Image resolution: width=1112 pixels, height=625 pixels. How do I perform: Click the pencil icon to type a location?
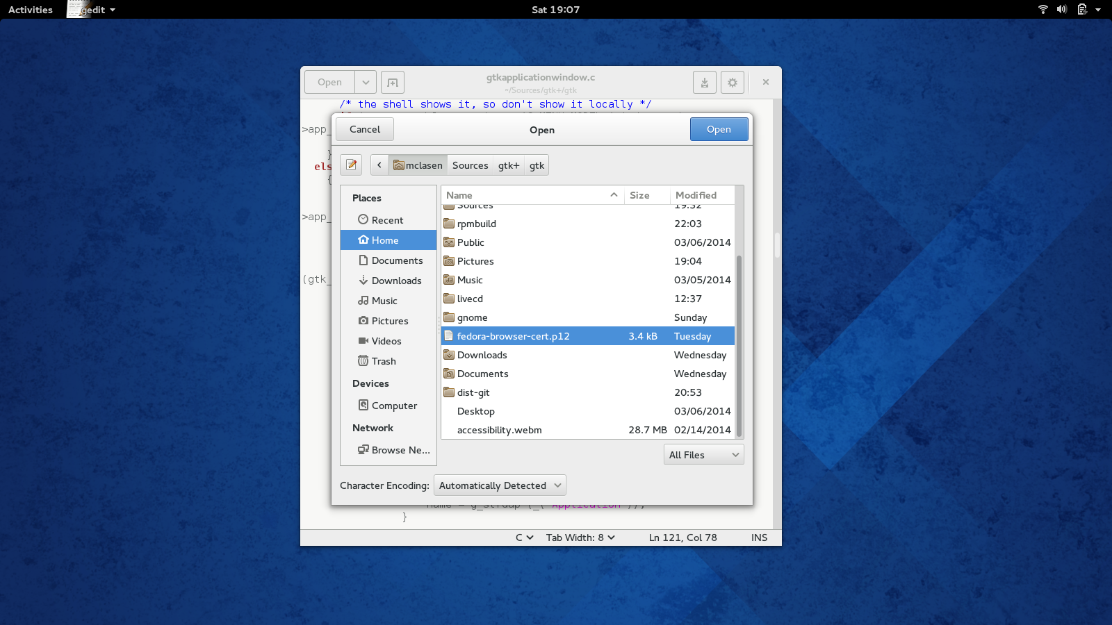(351, 165)
